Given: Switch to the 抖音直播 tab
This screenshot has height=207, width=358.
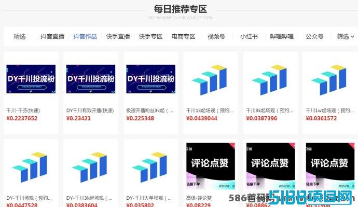Looking at the screenshot, I should pos(52,36).
